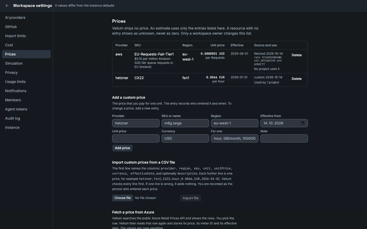This screenshot has height=229, width=367.
Task: Click the 2025-08-01 effective date
Action: [x=239, y=54]
